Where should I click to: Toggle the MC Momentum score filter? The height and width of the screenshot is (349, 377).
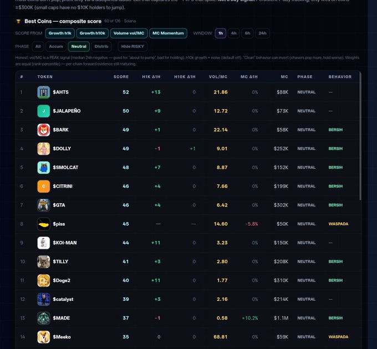pos(168,33)
